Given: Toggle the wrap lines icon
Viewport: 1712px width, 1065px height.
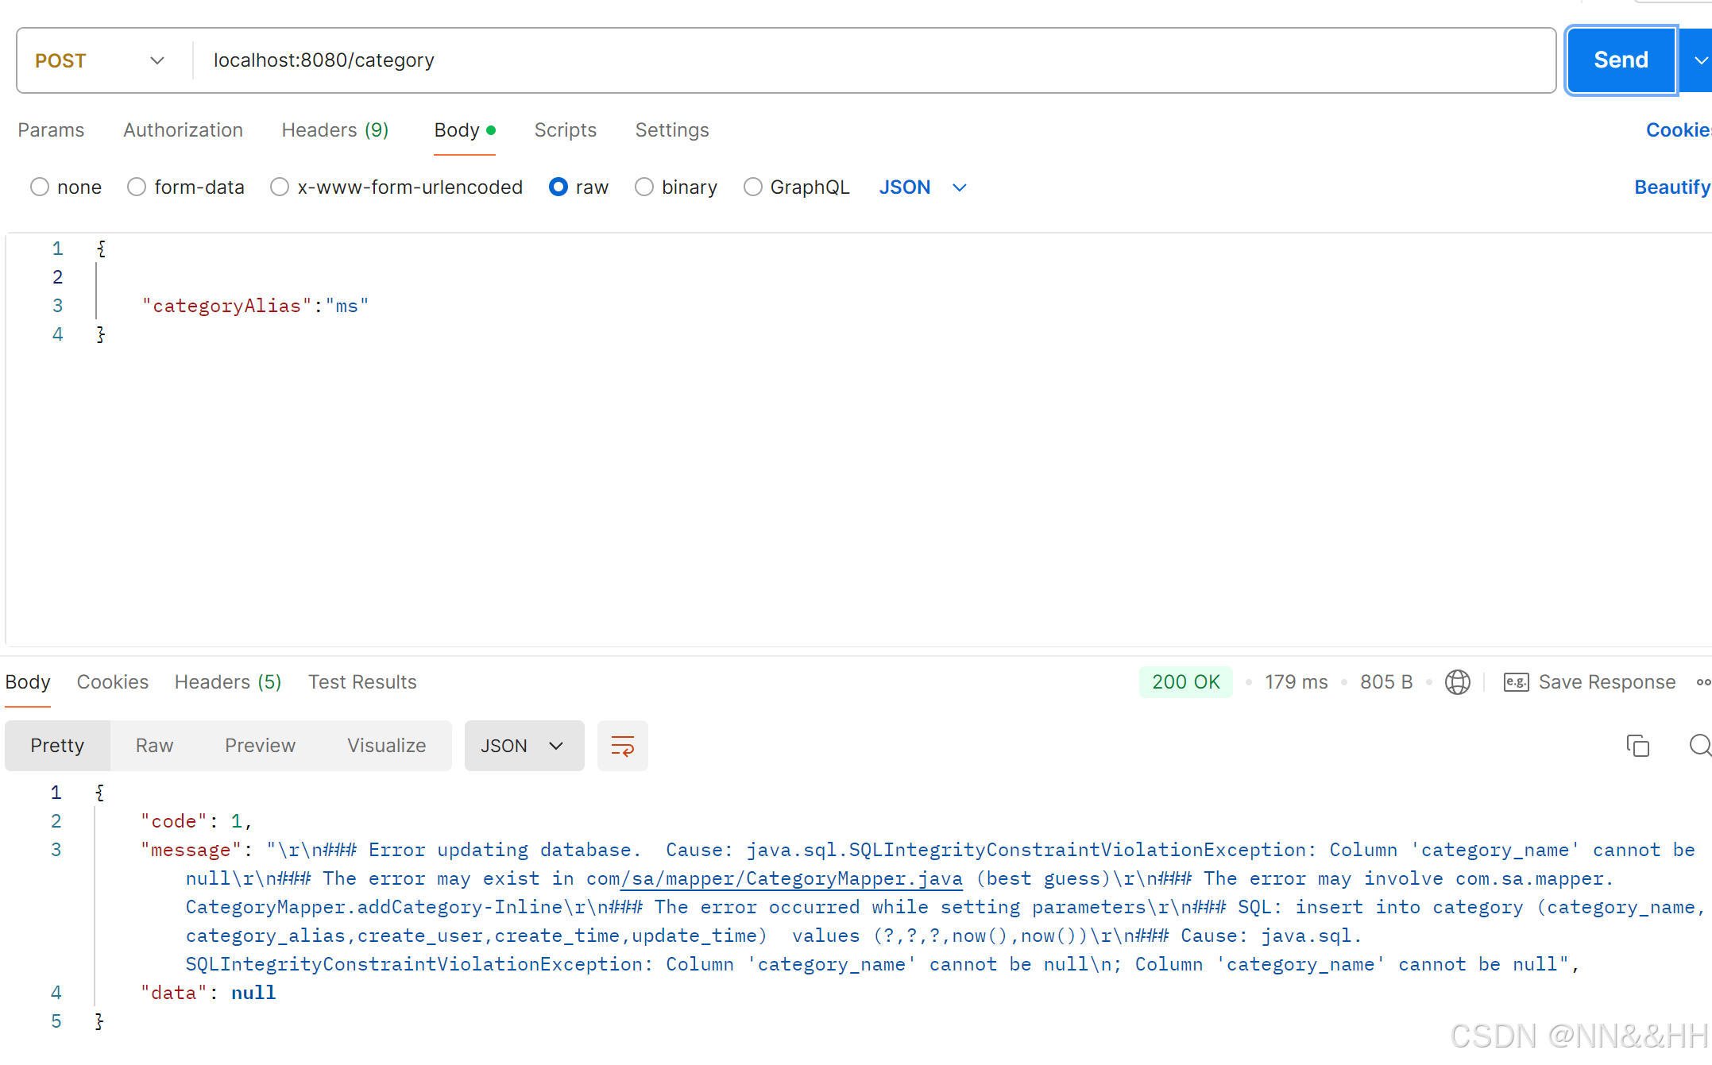Looking at the screenshot, I should pos(622,745).
